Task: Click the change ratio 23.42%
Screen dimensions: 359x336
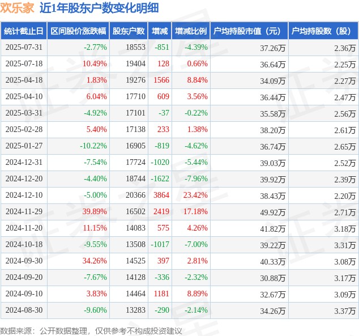Action: [195, 195]
